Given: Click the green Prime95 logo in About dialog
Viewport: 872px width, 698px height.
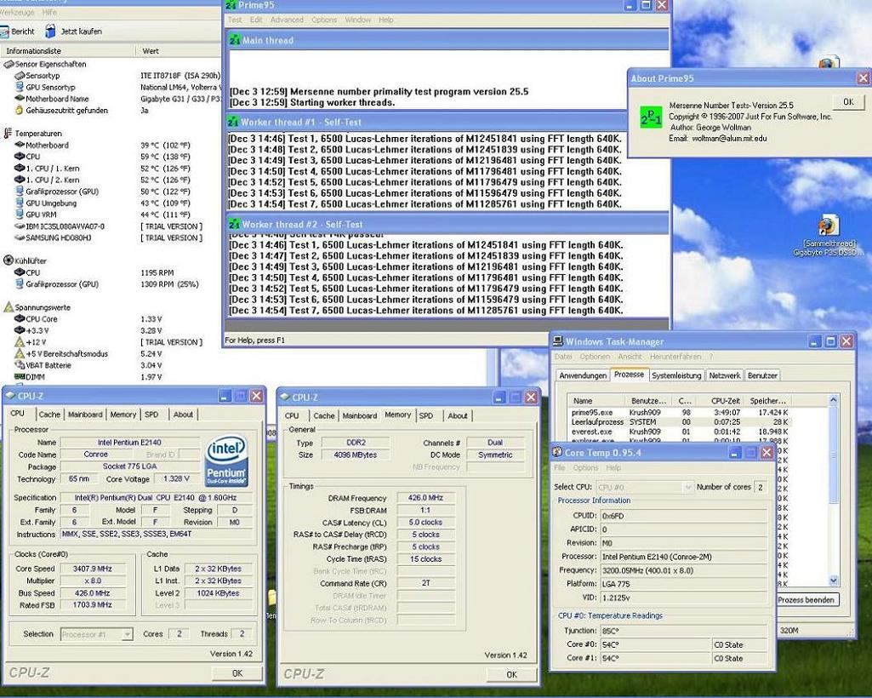Looking at the screenshot, I should click(651, 117).
